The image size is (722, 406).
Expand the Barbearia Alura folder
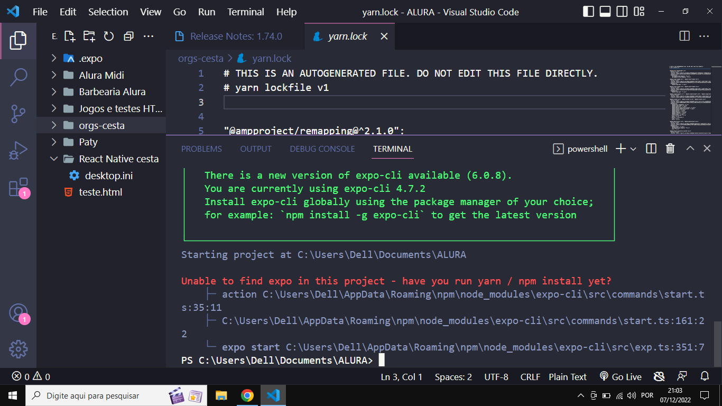[x=101, y=91]
